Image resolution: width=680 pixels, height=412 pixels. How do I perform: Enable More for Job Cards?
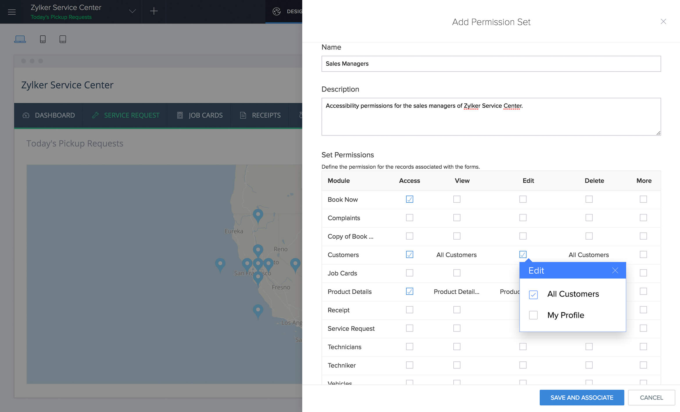pos(643,273)
